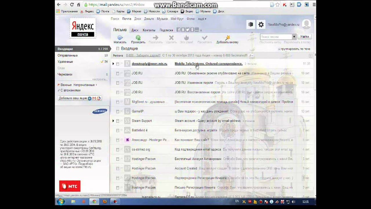Expand the more social networks button
Viewport: 371px width, 209px height.
(197, 30)
